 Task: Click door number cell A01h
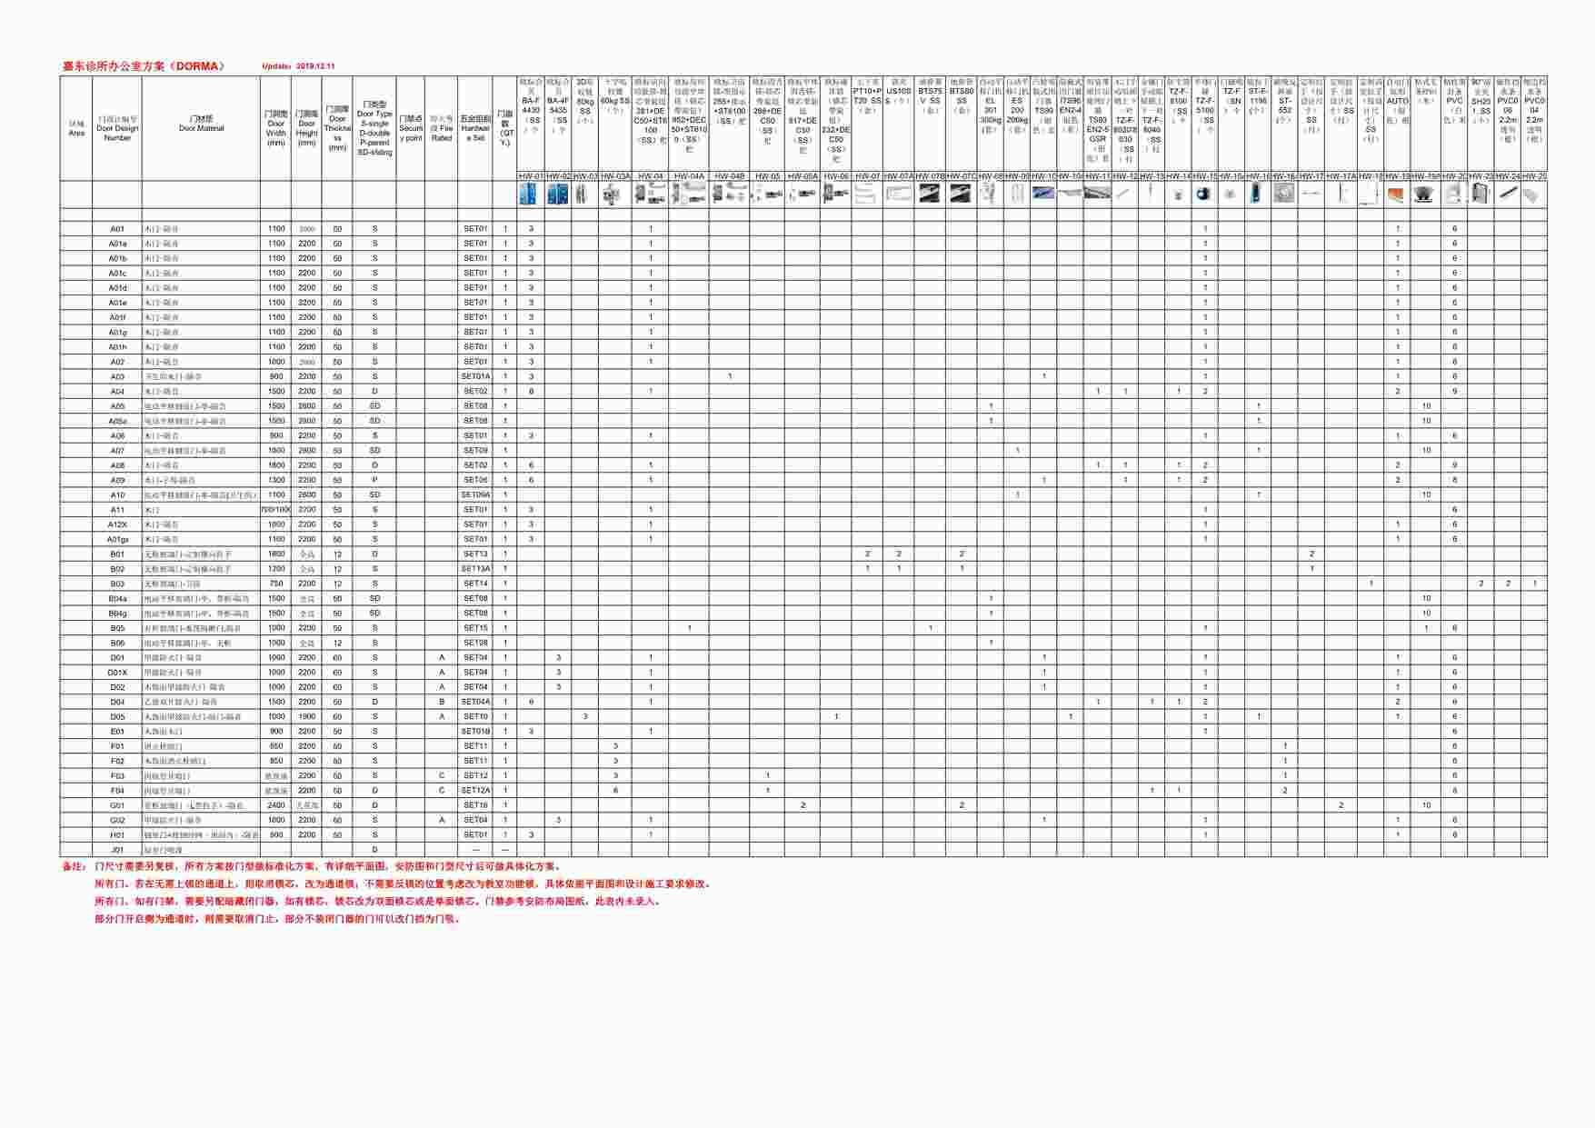(x=117, y=347)
